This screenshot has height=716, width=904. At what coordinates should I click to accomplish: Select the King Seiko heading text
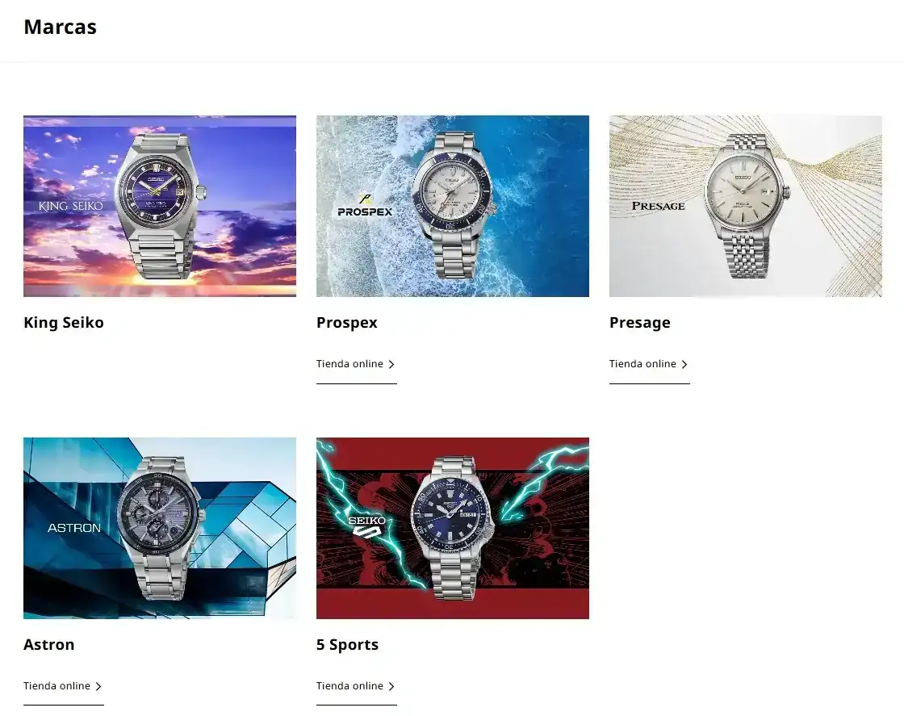pyautogui.click(x=64, y=322)
